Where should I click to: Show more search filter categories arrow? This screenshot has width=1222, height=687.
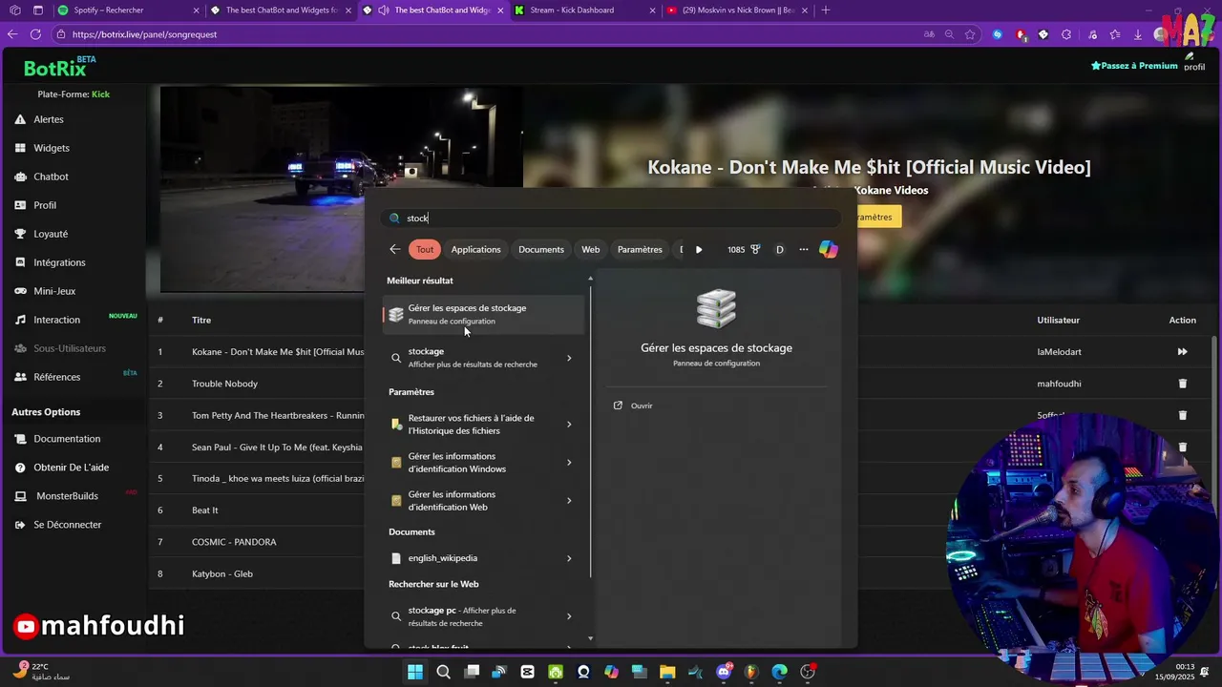point(699,249)
